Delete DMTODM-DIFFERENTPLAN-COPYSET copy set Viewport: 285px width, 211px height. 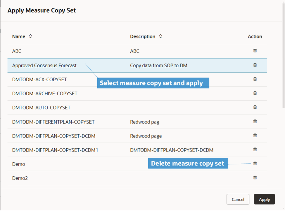coord(255,121)
